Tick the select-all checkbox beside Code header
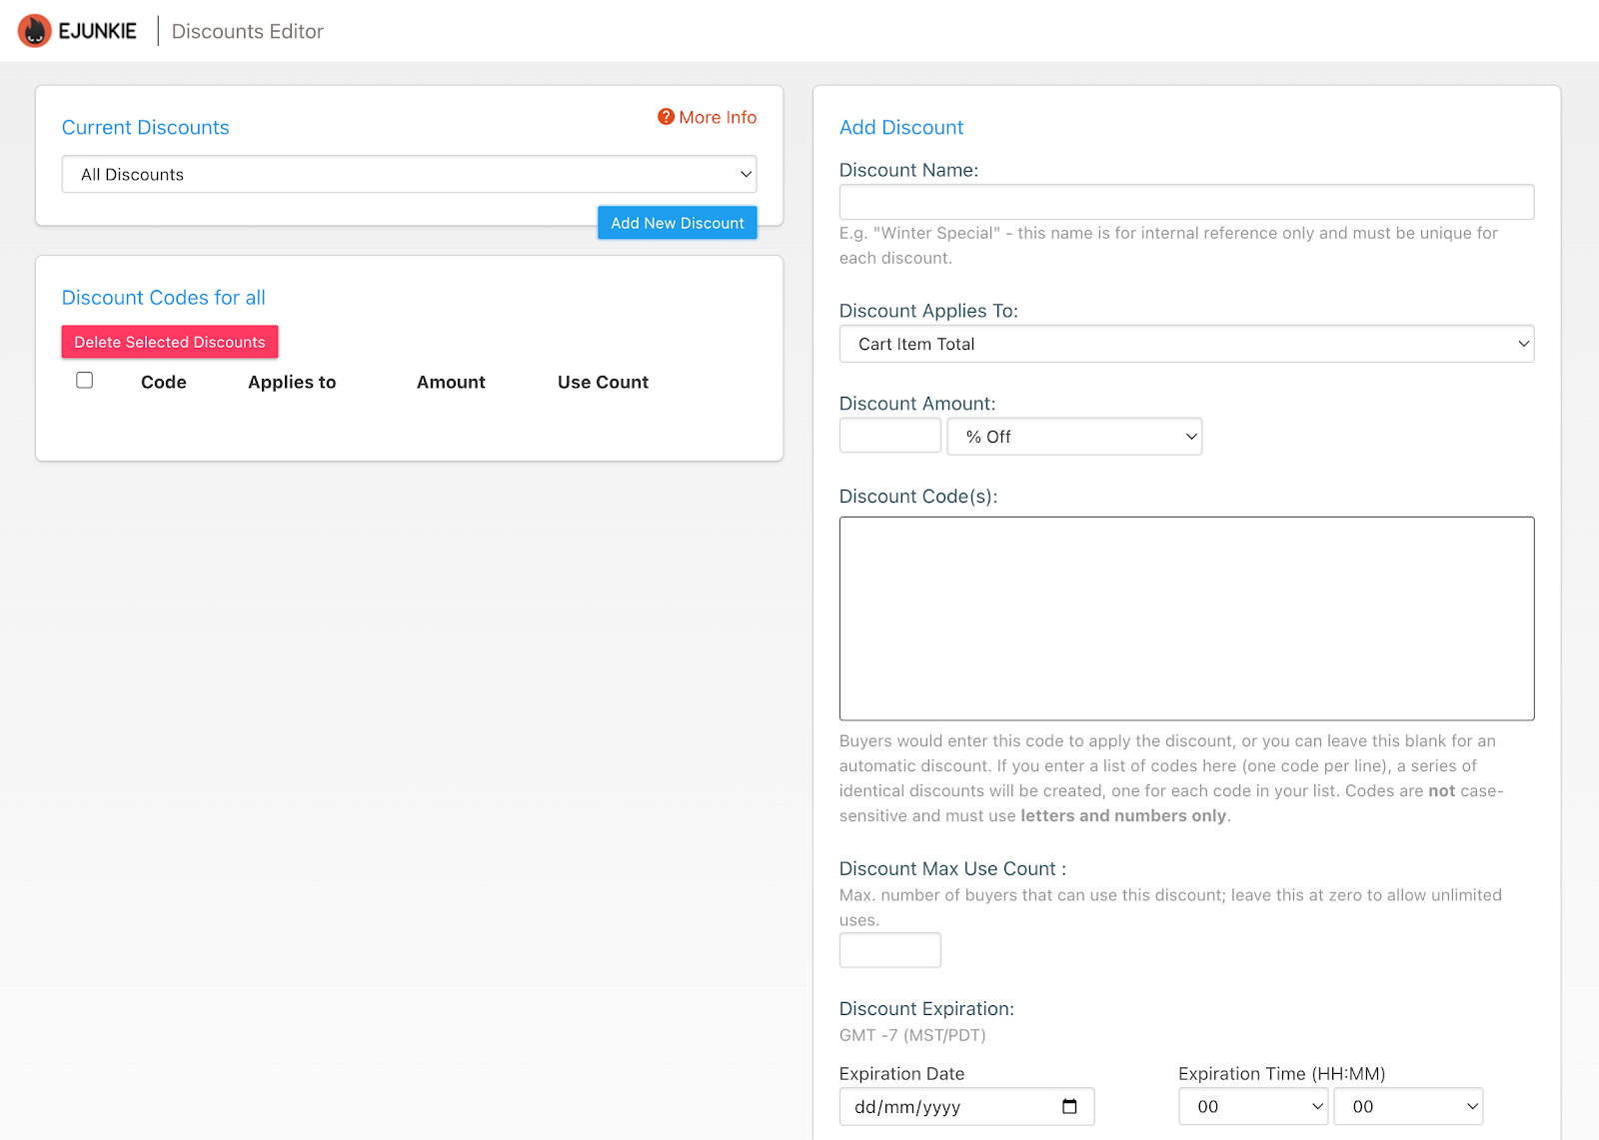The image size is (1599, 1140). point(85,381)
